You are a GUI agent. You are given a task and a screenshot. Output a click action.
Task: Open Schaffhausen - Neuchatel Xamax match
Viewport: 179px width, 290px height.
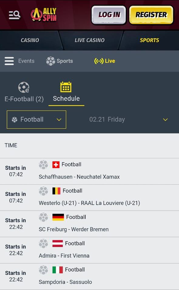click(x=89, y=171)
